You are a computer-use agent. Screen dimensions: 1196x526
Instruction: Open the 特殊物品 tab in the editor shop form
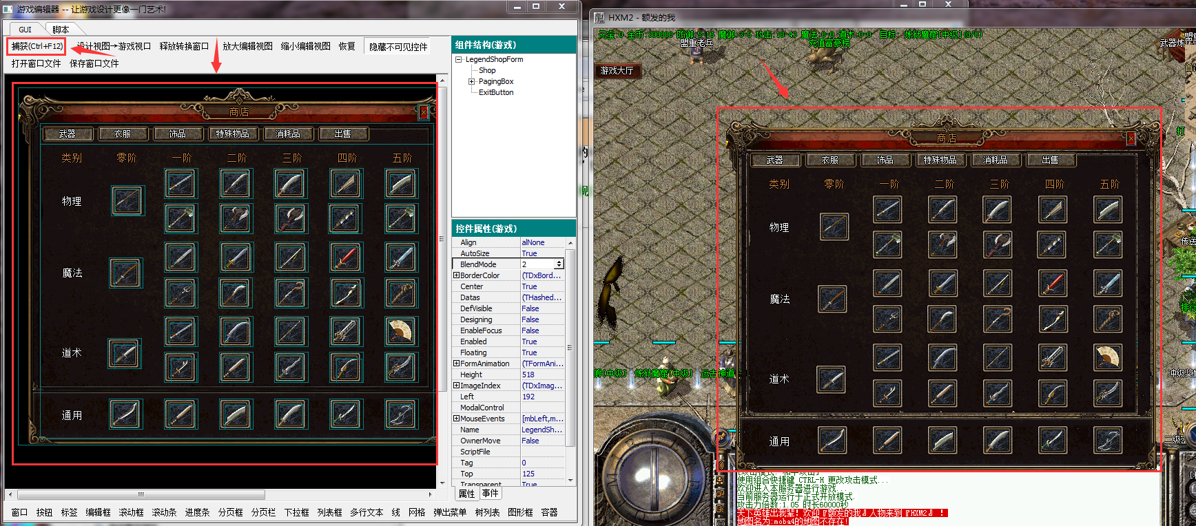click(233, 134)
